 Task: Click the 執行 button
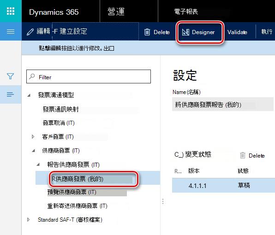coord(267,32)
